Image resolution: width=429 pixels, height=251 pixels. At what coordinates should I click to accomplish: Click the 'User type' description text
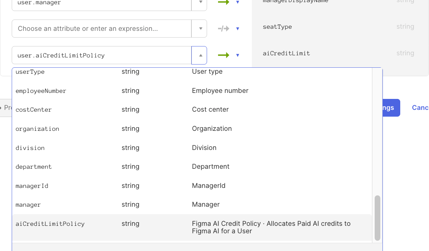207,72
